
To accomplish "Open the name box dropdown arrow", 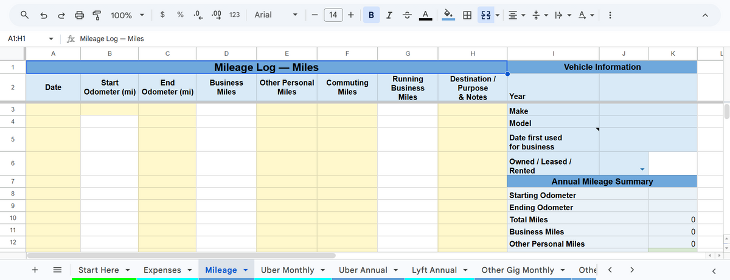I will (51, 39).
